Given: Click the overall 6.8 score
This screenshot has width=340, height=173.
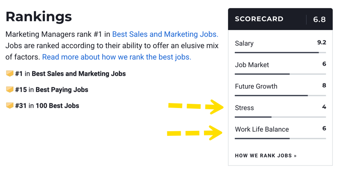Looking at the screenshot, I should pyautogui.click(x=319, y=19).
